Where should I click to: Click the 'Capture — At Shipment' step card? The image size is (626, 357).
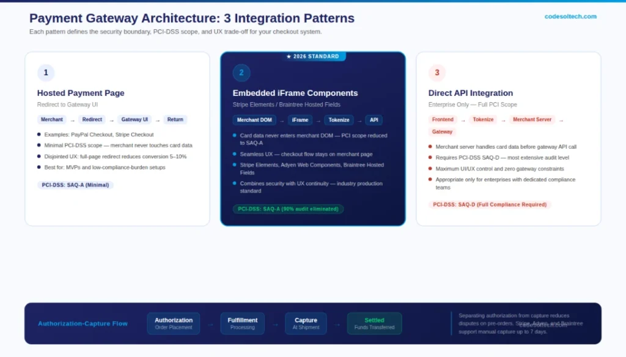306,323
